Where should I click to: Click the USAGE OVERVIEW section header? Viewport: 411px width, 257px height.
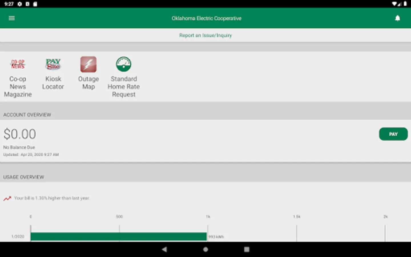pyautogui.click(x=24, y=177)
